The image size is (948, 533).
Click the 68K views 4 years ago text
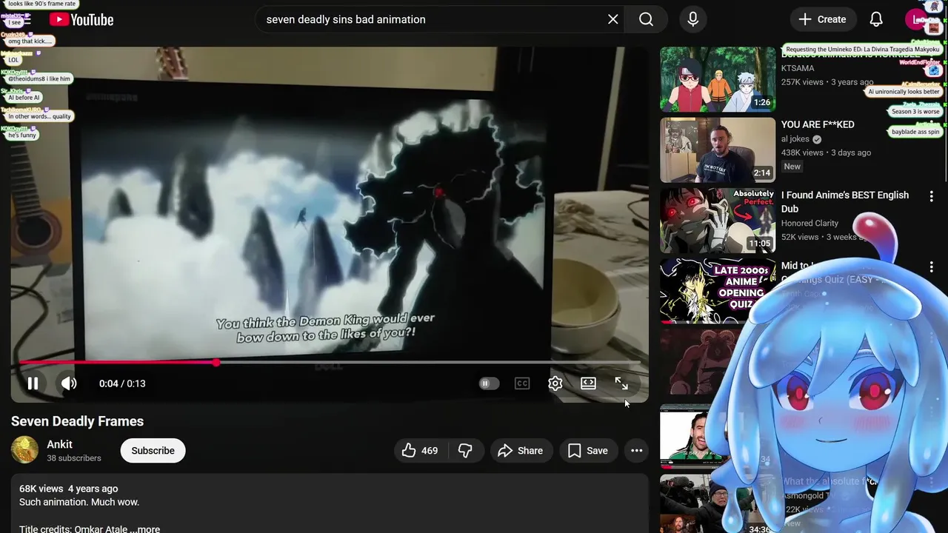click(x=68, y=489)
